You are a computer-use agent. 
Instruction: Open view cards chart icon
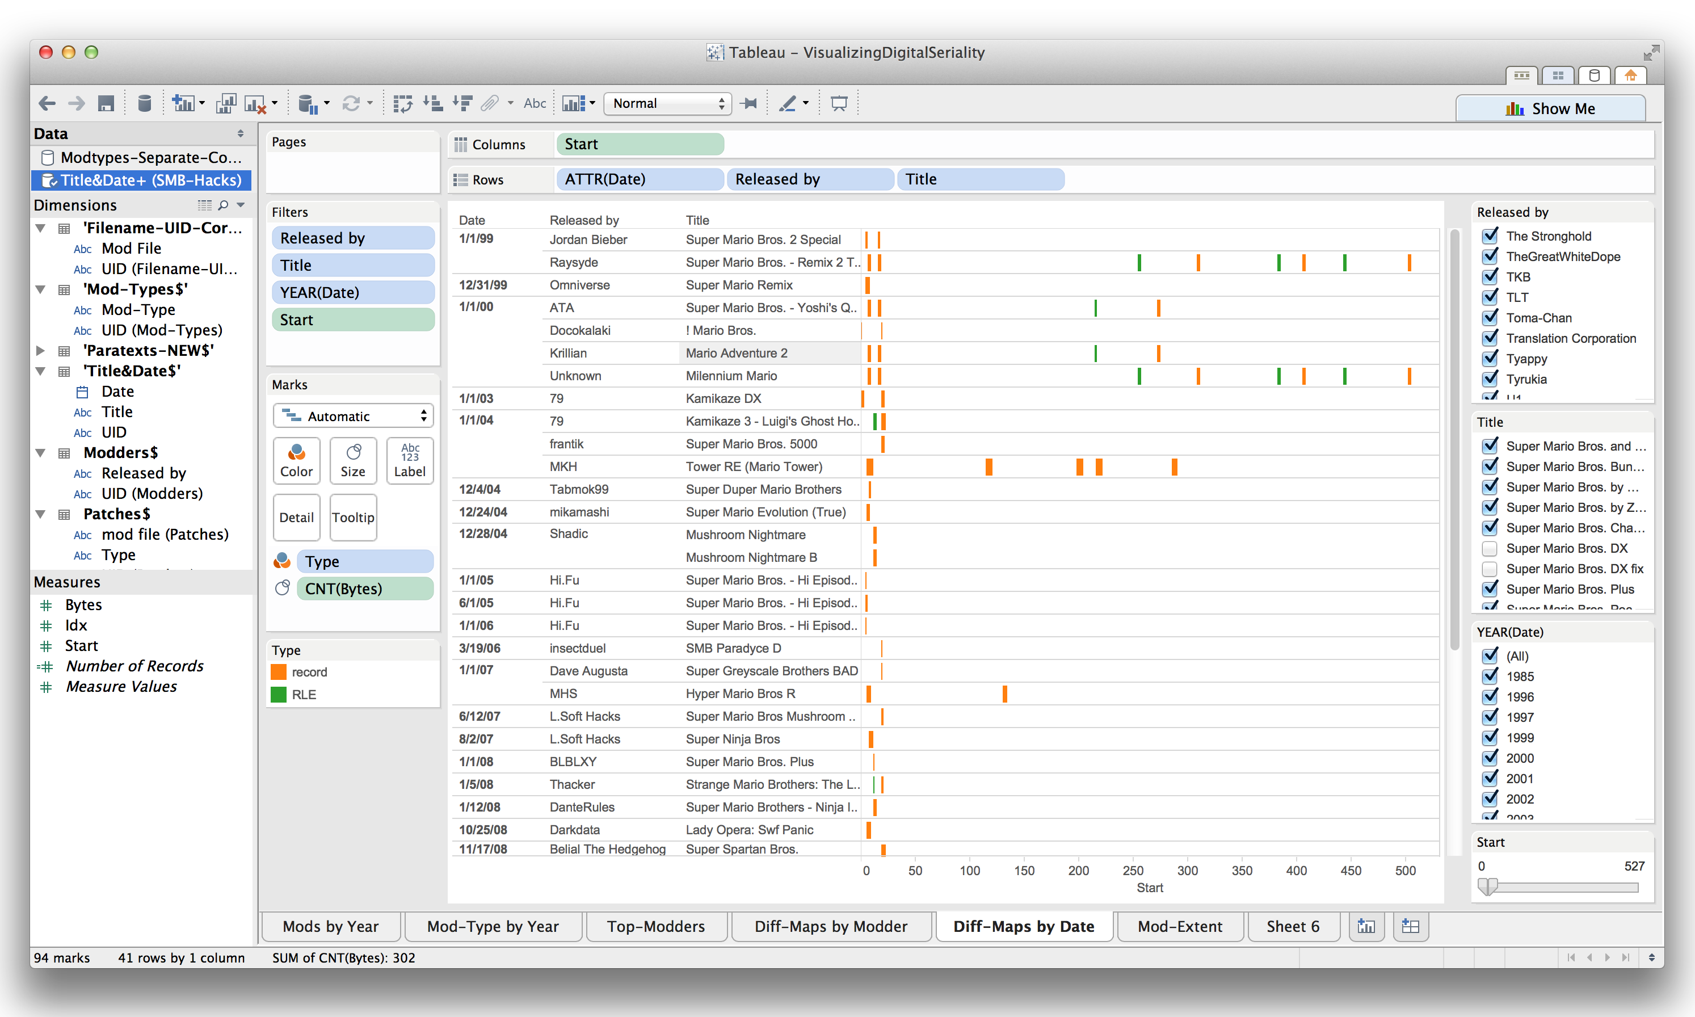574,103
